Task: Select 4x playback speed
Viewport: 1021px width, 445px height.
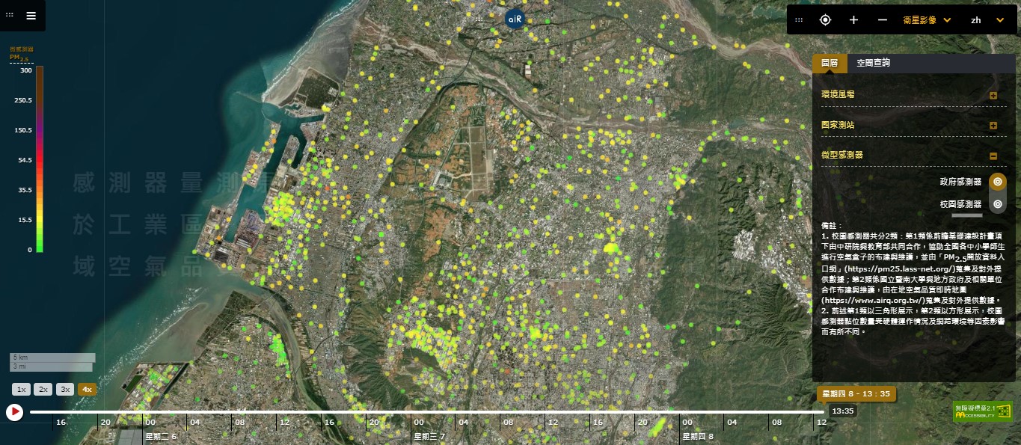Action: 87,390
